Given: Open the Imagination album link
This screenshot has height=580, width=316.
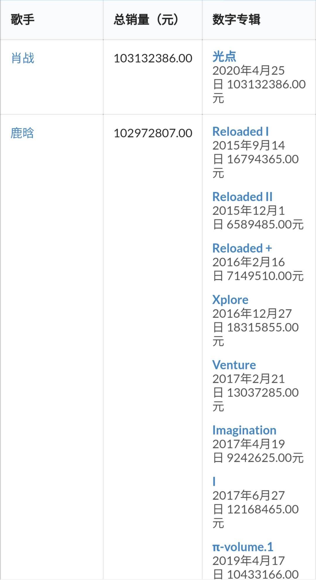Looking at the screenshot, I should (244, 430).
